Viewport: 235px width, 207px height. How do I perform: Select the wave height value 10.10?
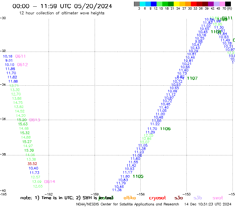tap(10, 65)
